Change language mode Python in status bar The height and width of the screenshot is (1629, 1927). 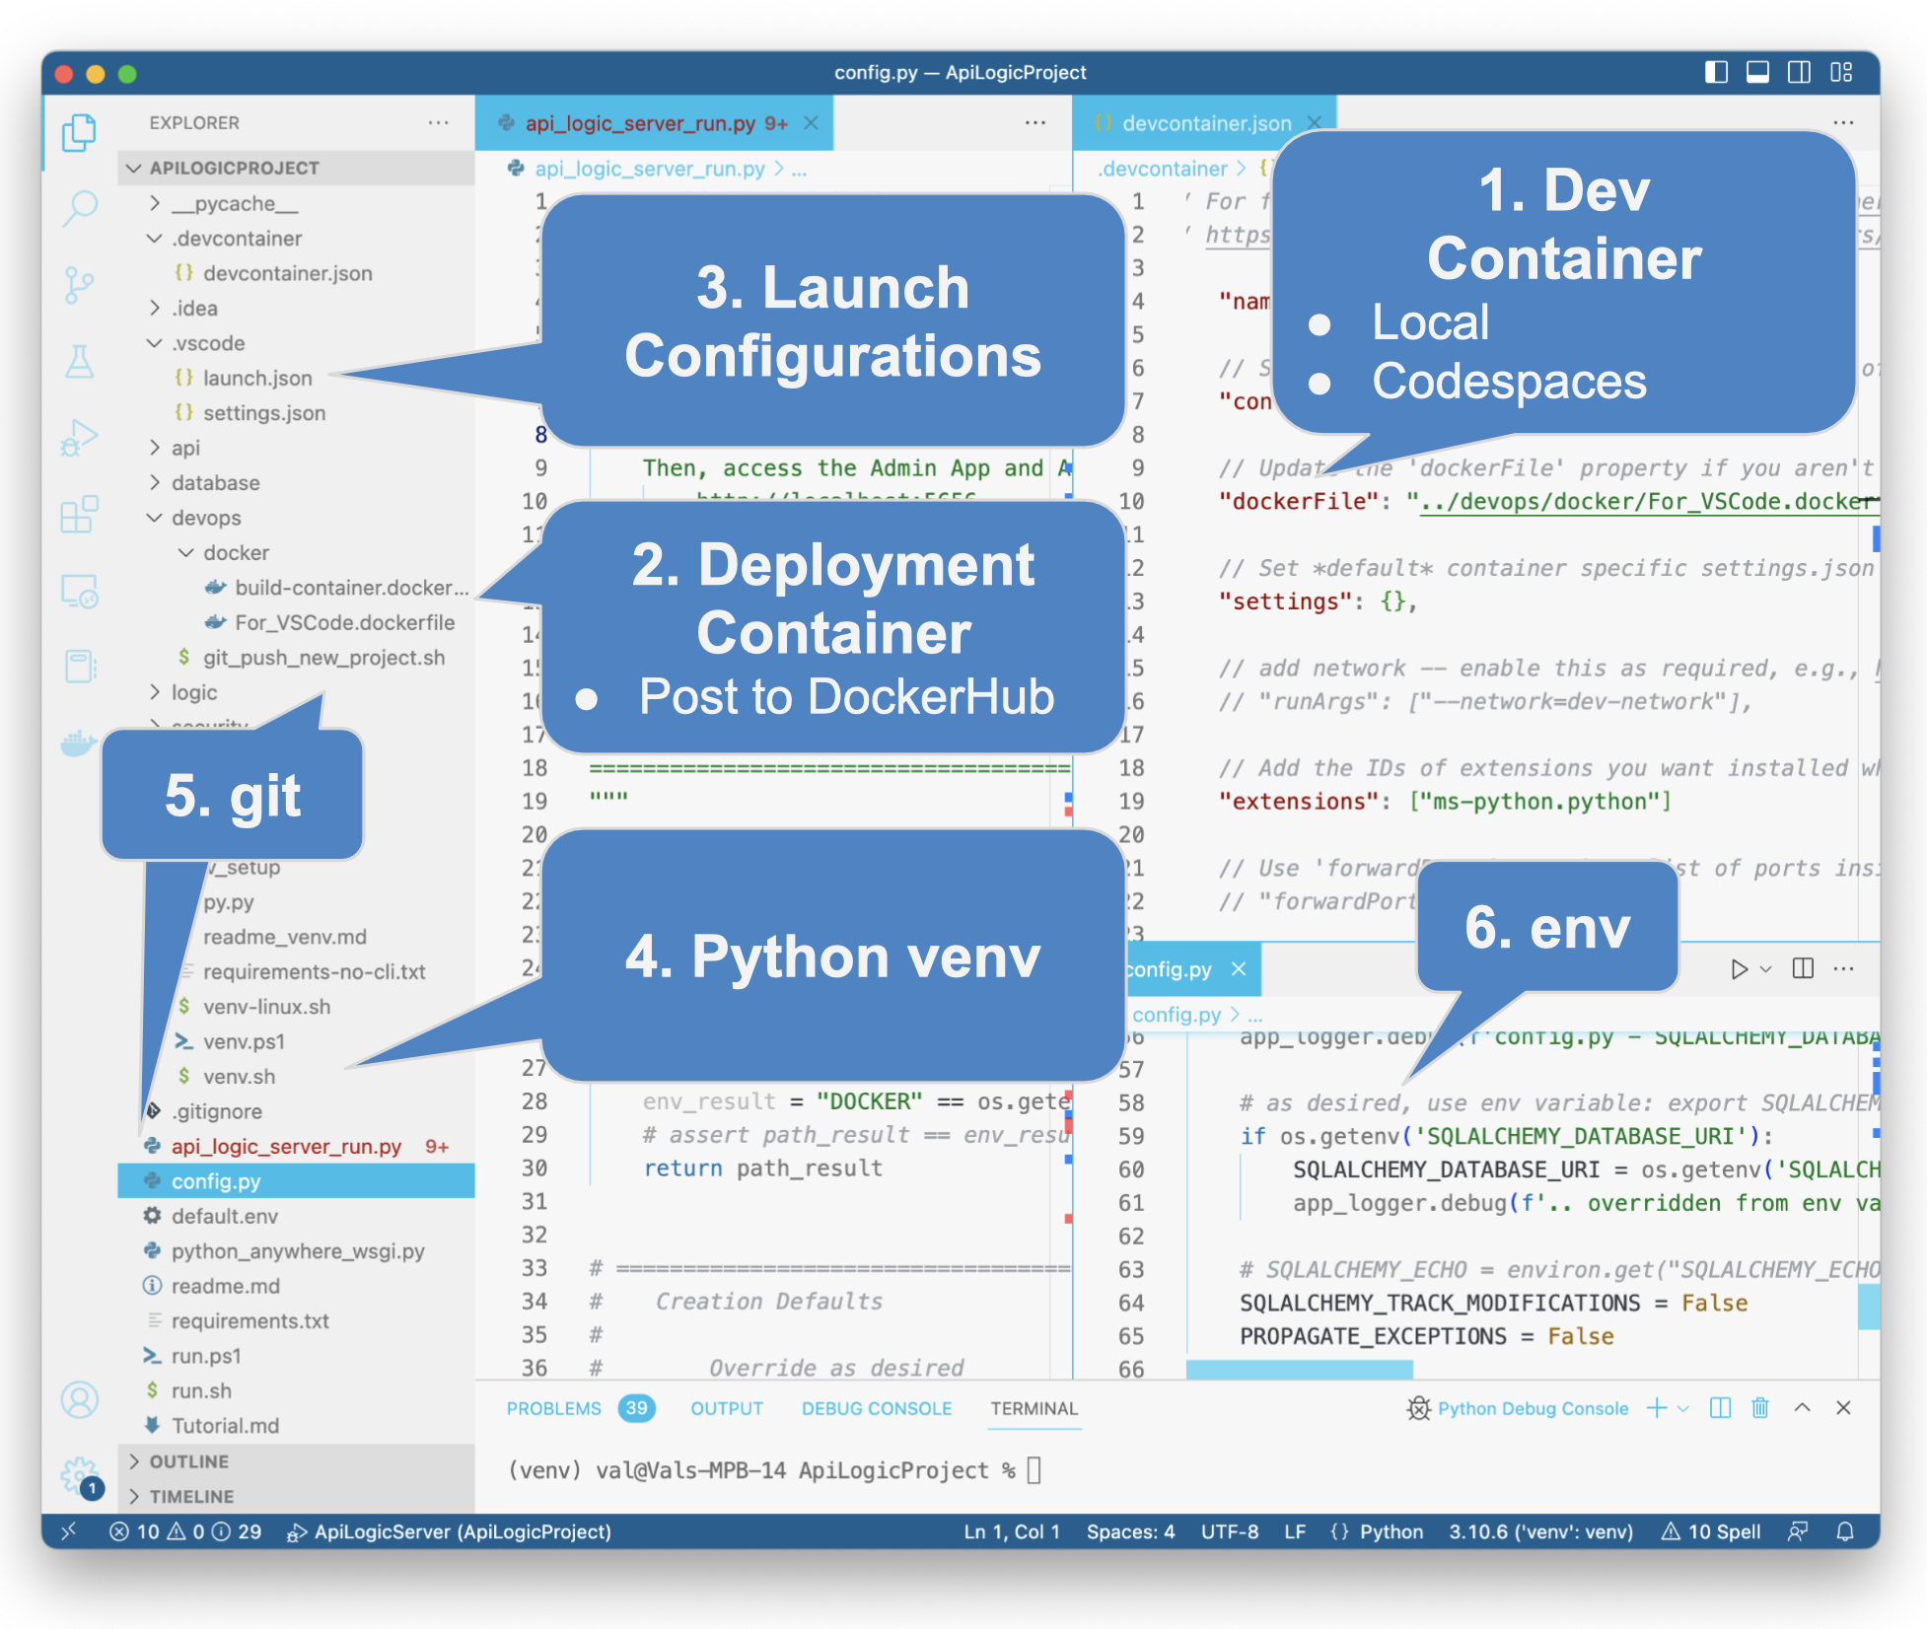(1391, 1531)
